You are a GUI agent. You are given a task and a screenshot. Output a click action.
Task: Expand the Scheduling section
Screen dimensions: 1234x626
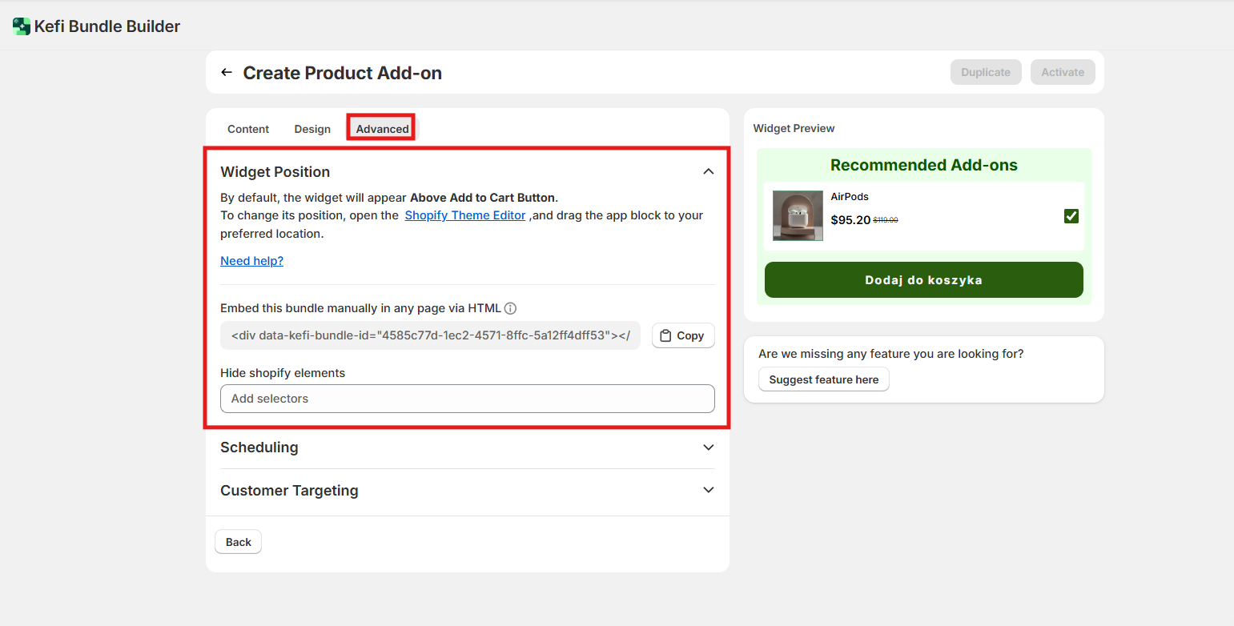pyautogui.click(x=708, y=447)
